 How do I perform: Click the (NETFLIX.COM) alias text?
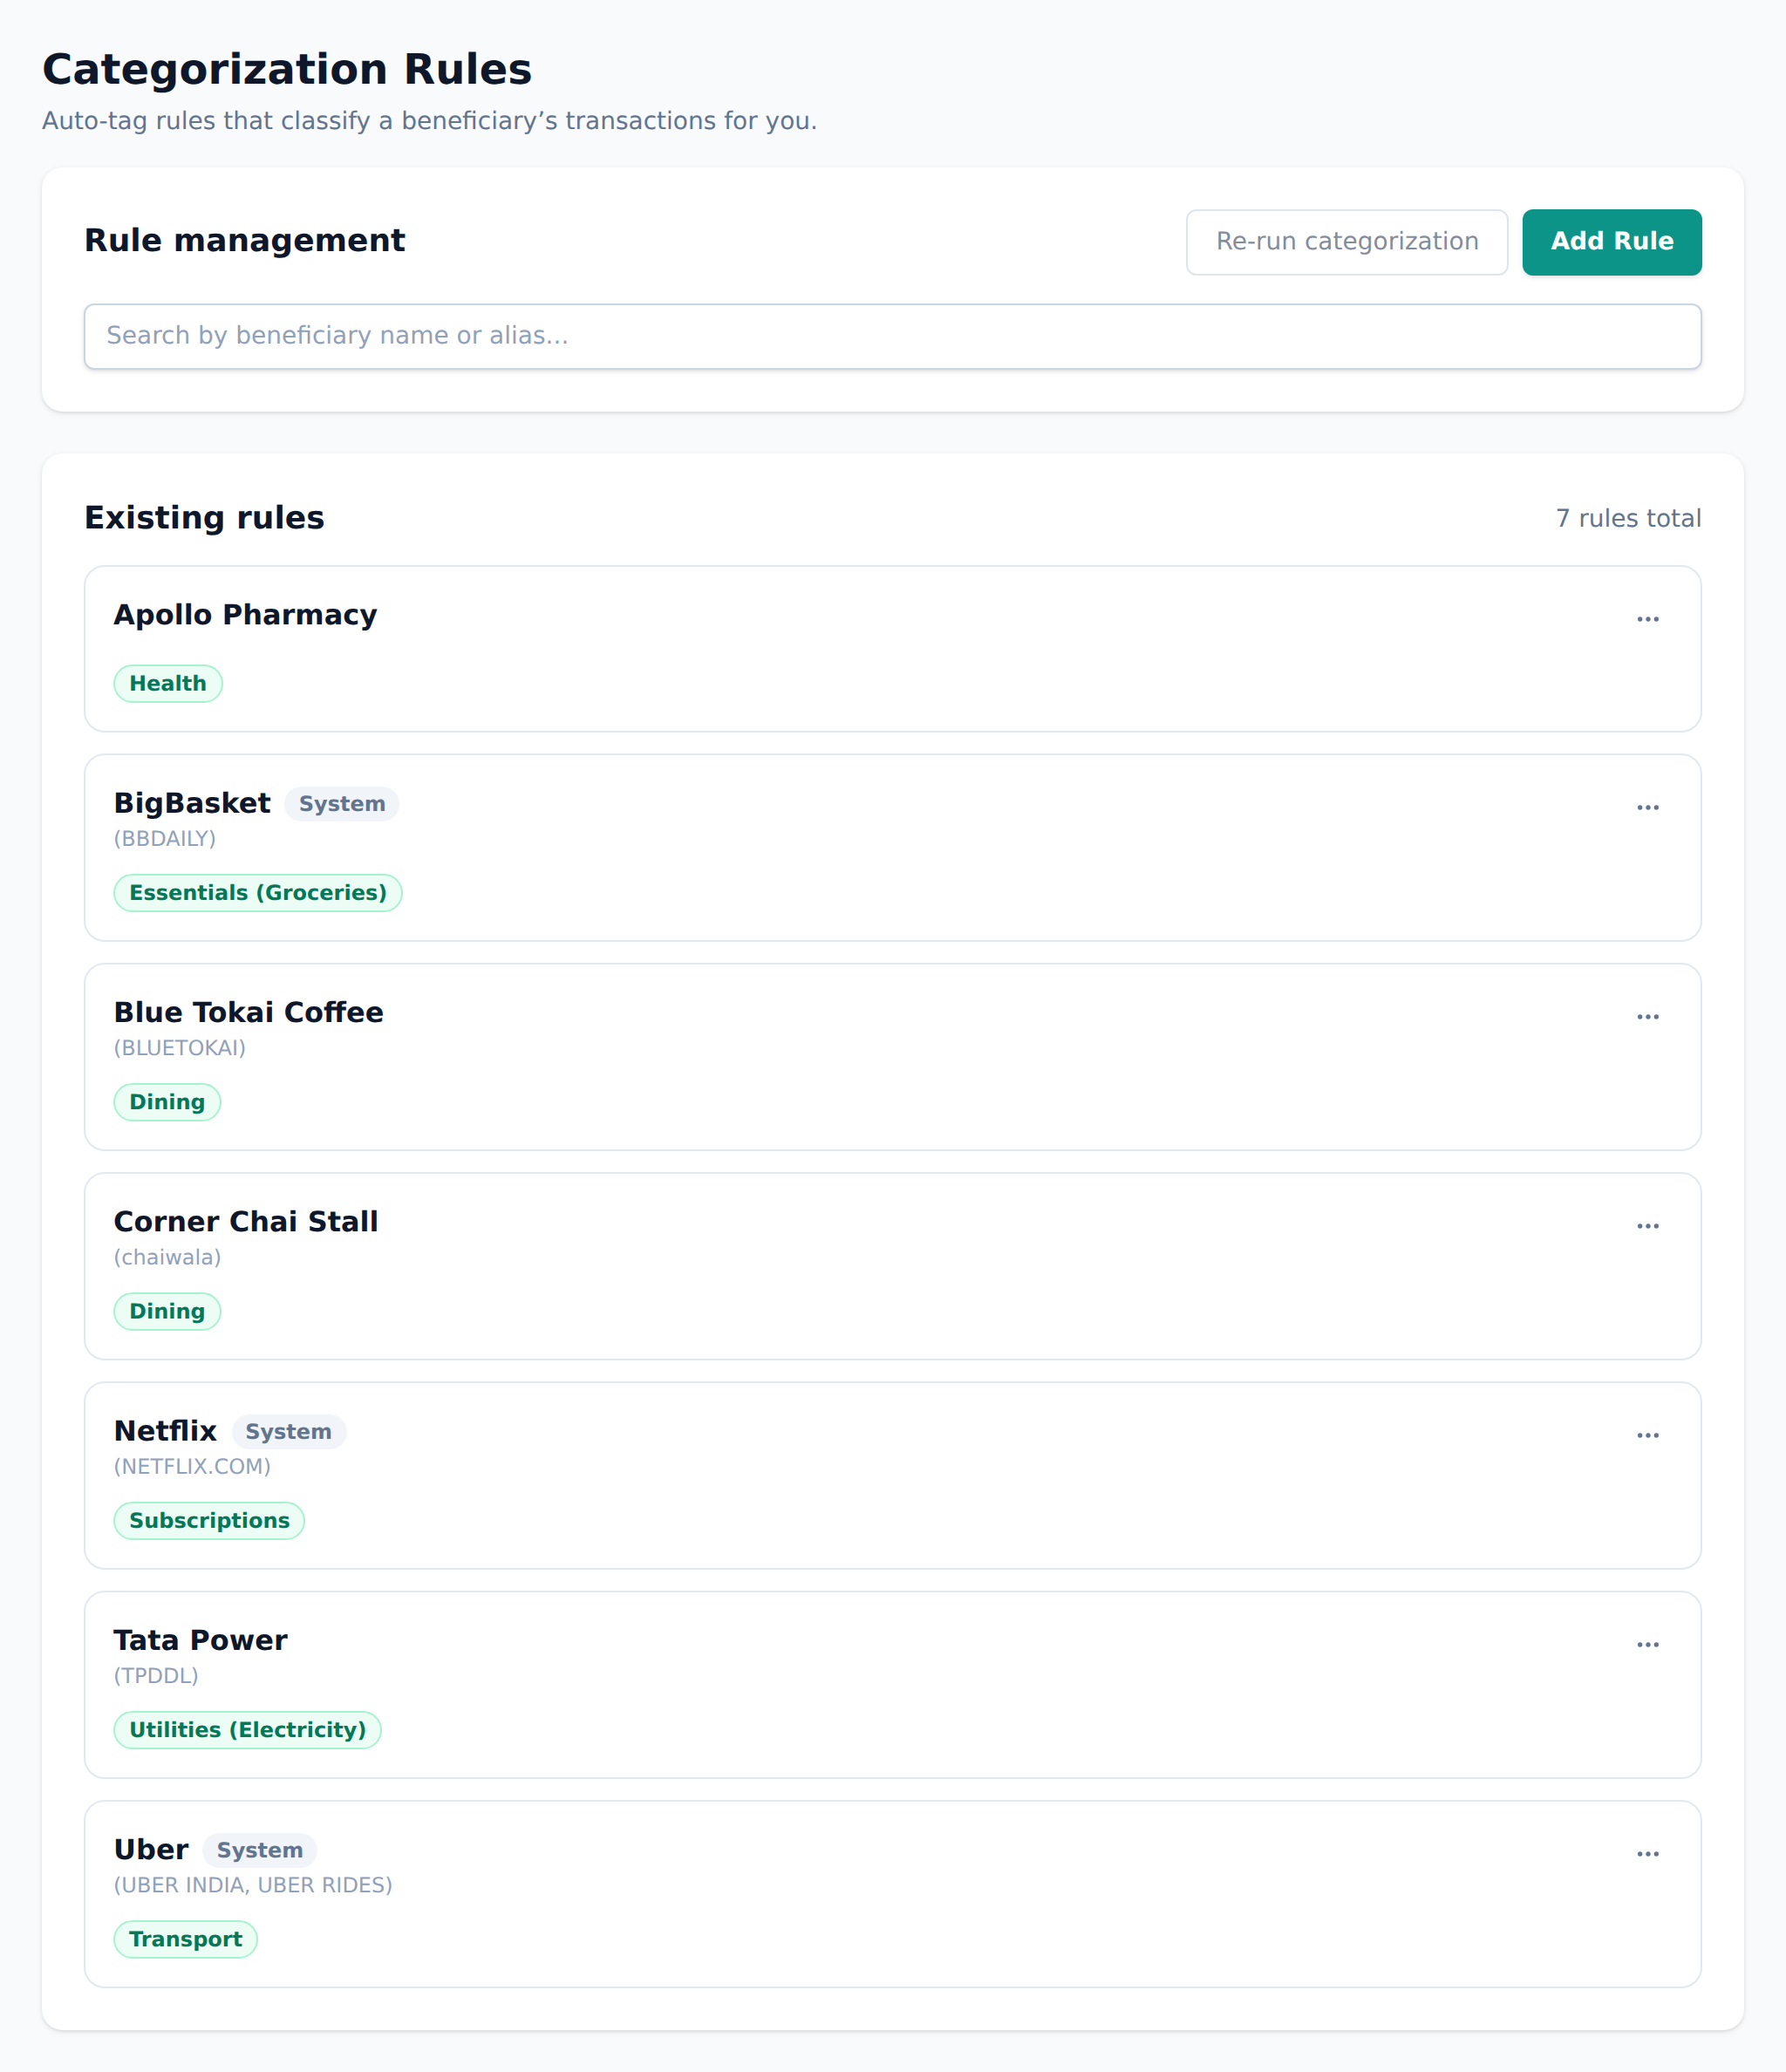pos(193,1466)
